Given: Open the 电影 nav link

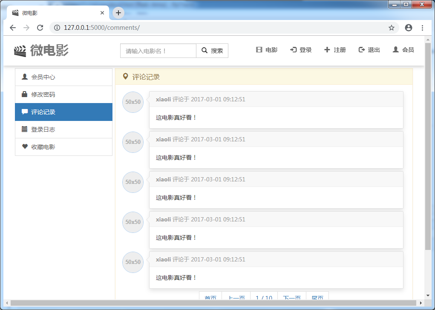Looking at the screenshot, I should 267,50.
